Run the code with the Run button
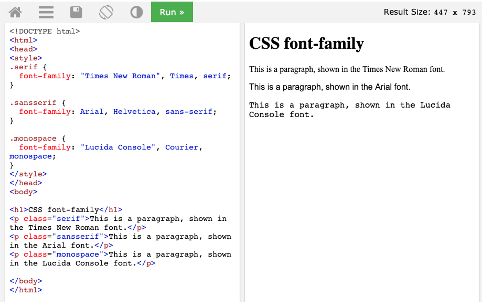 [x=172, y=12]
